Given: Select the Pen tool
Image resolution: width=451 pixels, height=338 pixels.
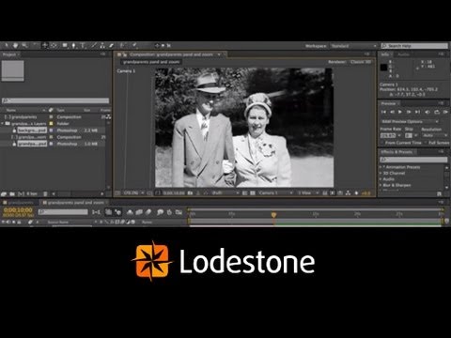Looking at the screenshot, I should point(73,46).
